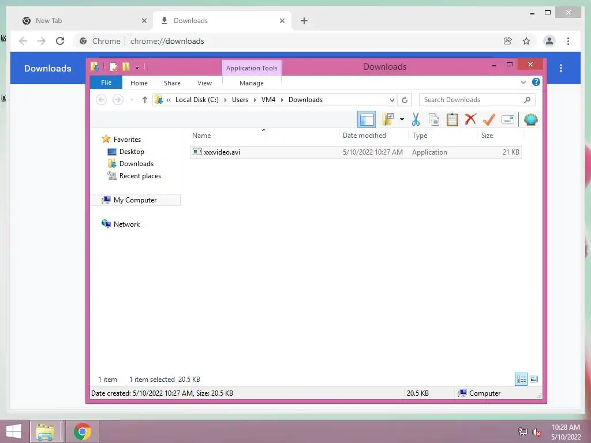
Task: Toggle the navigation pane layout icon
Action: tap(366, 119)
